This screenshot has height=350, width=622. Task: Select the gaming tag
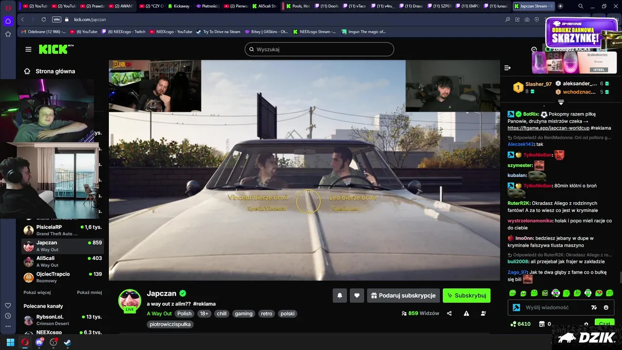(x=243, y=314)
